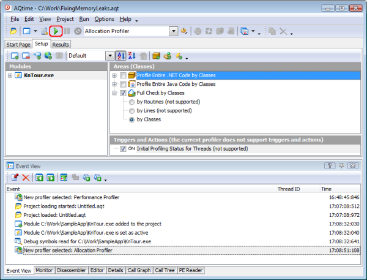The height and width of the screenshot is (280, 367).
Task: Open the Default area set dropdown arrow
Action: tap(109, 56)
